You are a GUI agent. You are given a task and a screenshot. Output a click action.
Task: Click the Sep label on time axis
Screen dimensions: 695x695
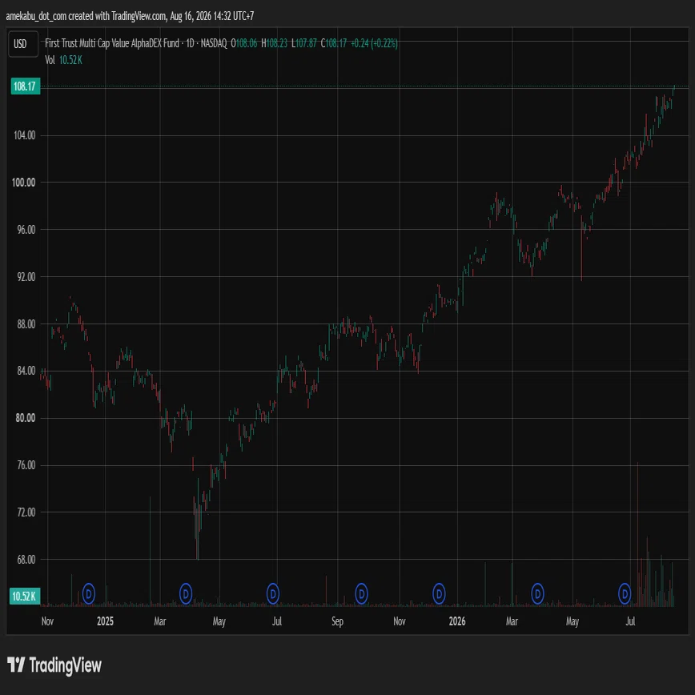(337, 621)
